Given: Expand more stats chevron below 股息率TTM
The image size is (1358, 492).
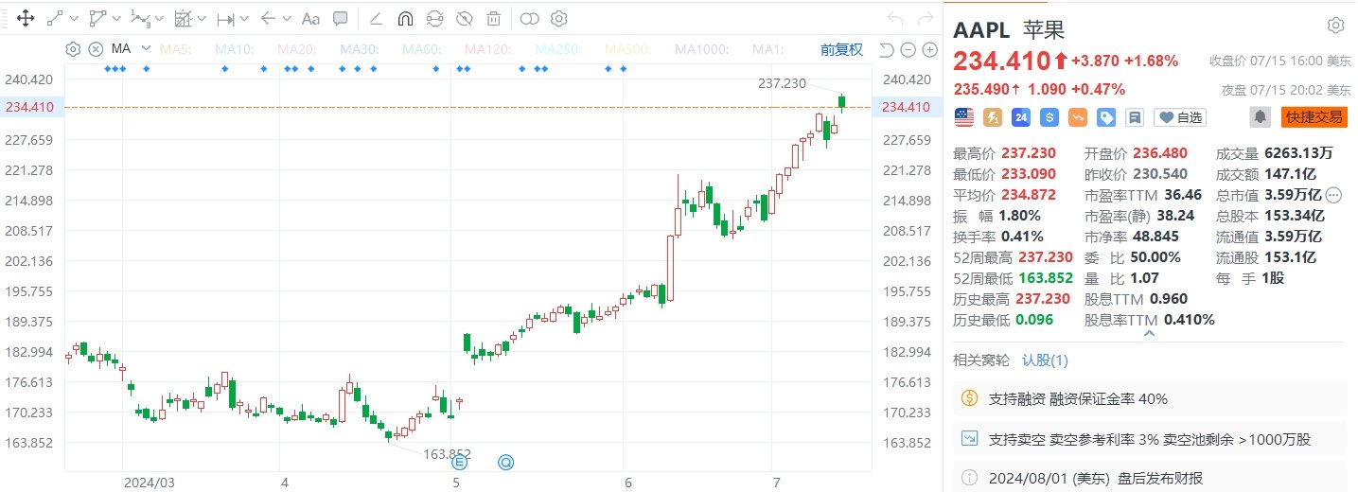Looking at the screenshot, I should [1149, 333].
